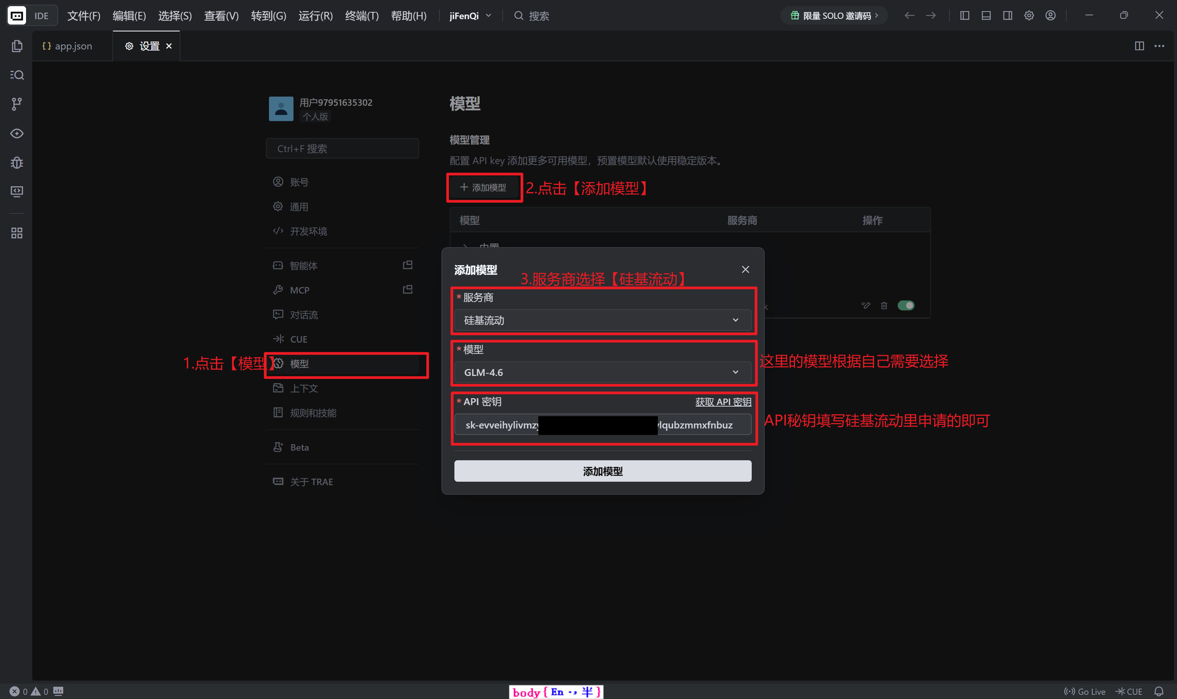Open the 查看(V) menu

tap(221, 16)
